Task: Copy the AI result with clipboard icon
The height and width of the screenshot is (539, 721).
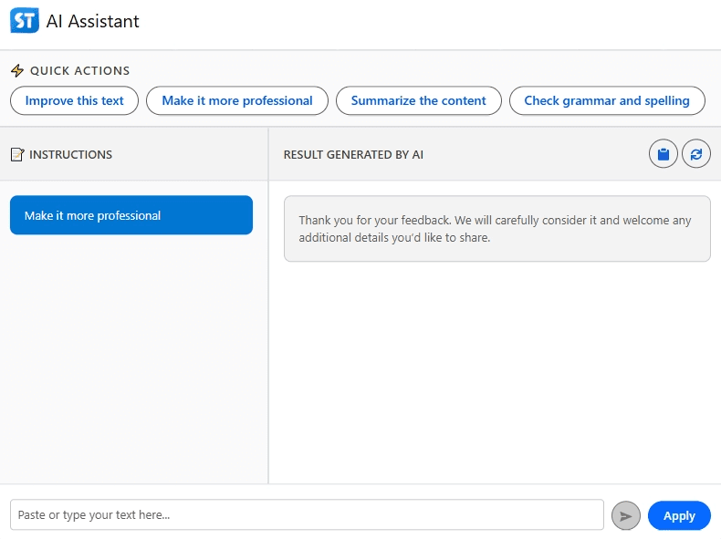Action: click(664, 154)
